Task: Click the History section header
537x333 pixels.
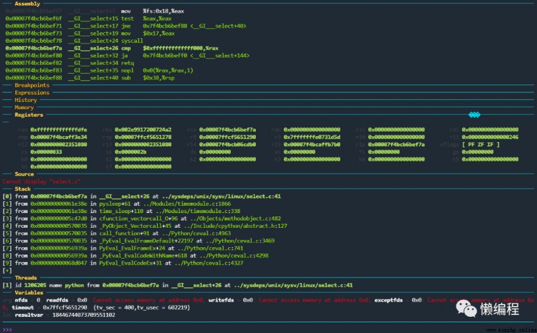Action: (26, 101)
